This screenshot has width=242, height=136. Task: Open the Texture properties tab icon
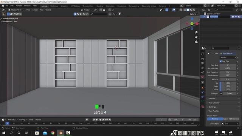point(203,107)
